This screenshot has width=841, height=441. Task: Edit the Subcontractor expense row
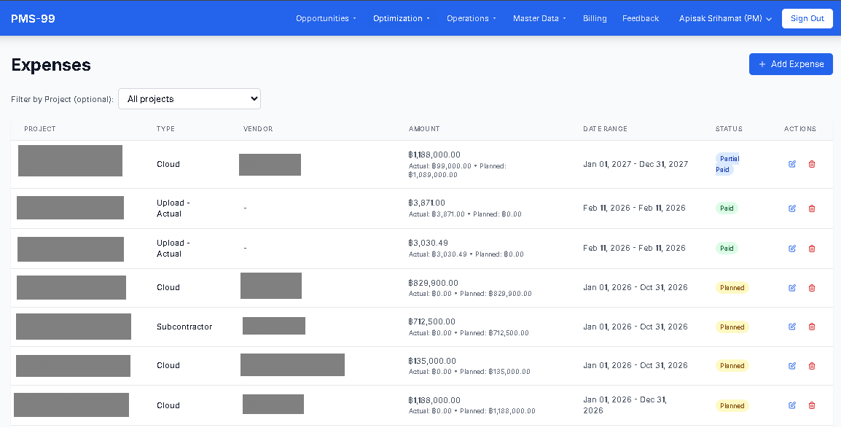coord(792,327)
